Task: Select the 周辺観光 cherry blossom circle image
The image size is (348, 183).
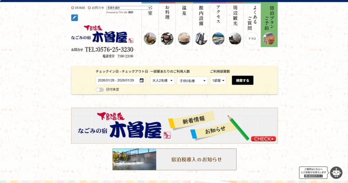Action: (235, 39)
